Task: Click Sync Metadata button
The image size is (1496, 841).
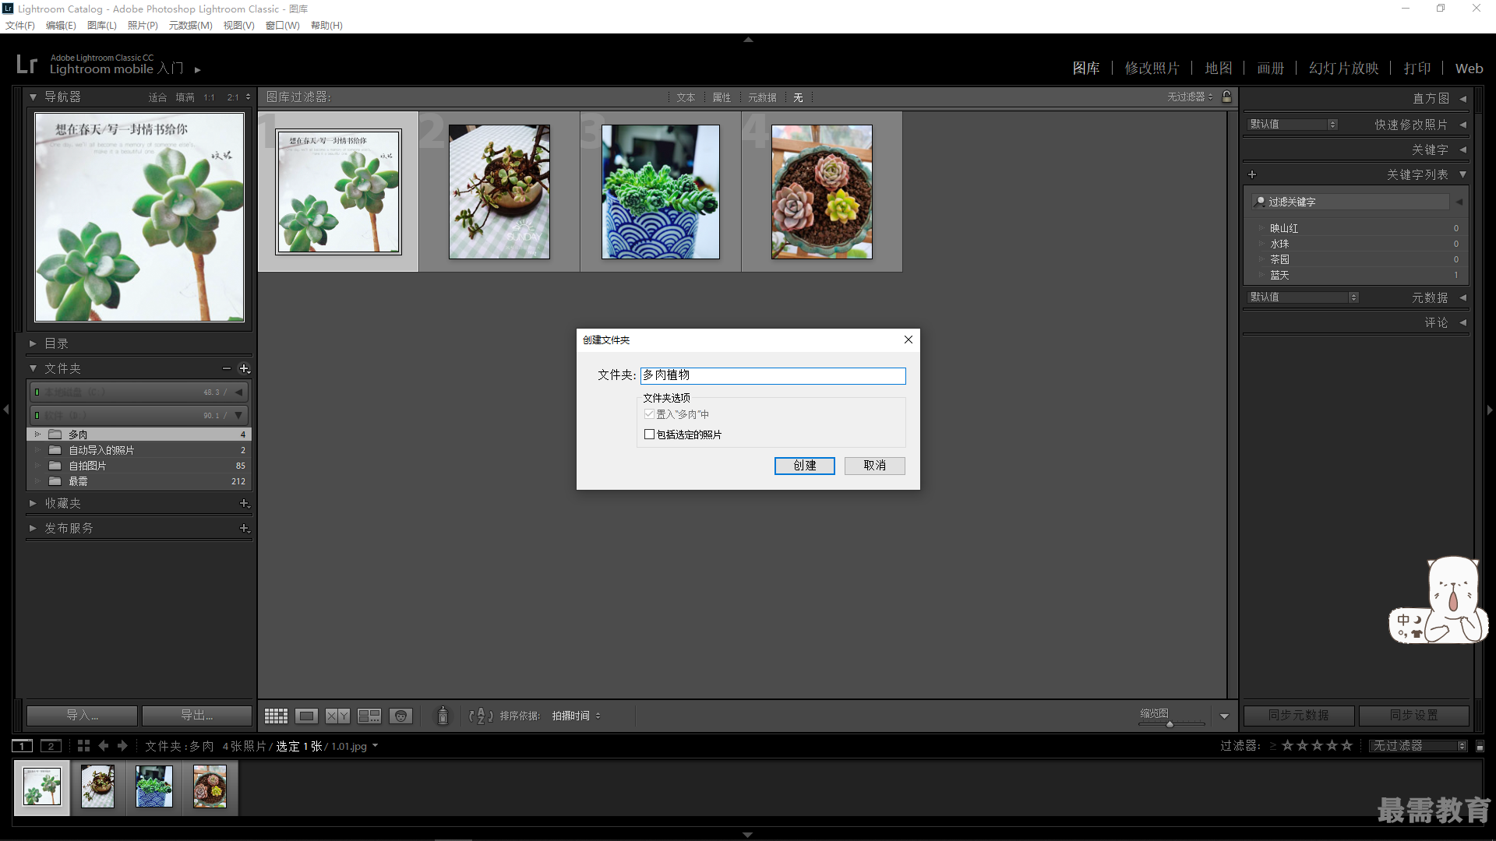Action: point(1299,716)
